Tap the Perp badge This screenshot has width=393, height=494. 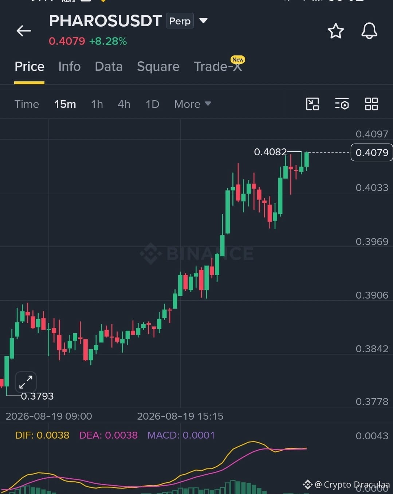[x=180, y=21]
